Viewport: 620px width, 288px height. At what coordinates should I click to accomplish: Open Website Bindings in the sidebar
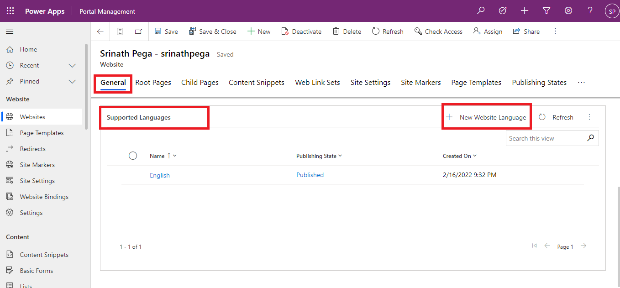click(x=44, y=197)
